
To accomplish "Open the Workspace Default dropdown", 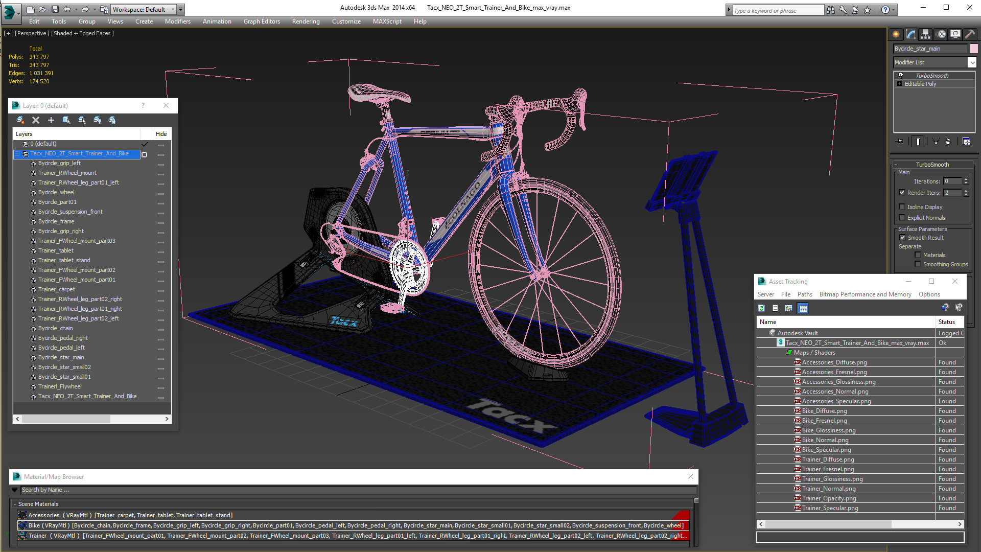I will point(173,9).
